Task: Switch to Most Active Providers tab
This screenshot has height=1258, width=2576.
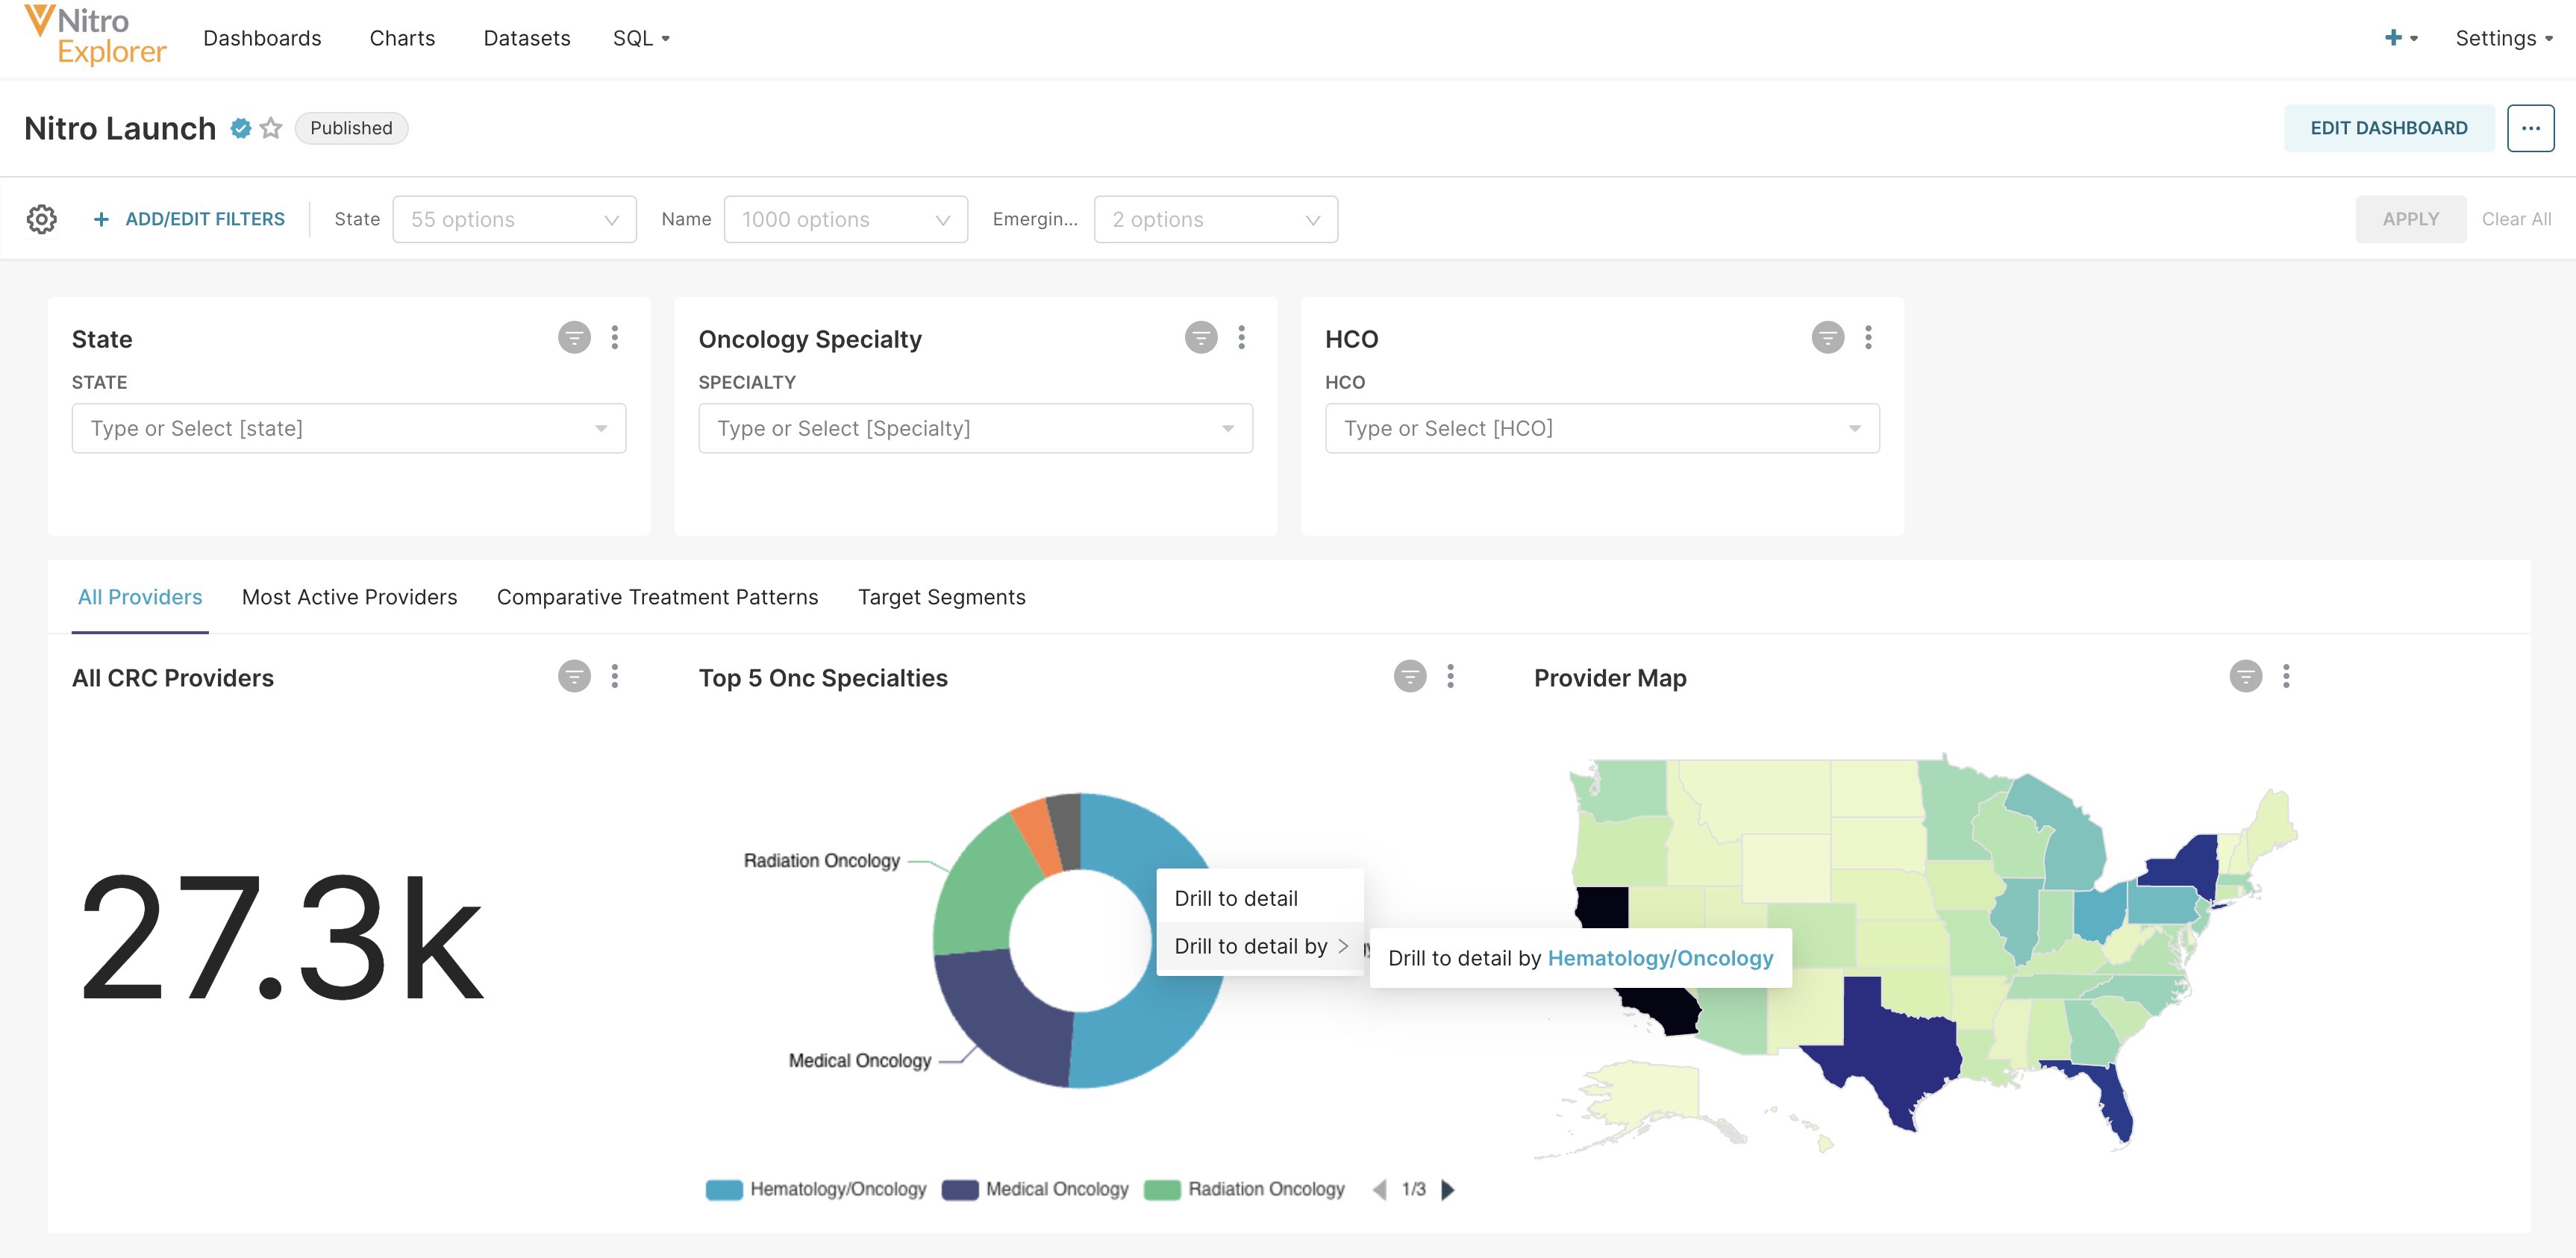Action: [349, 597]
